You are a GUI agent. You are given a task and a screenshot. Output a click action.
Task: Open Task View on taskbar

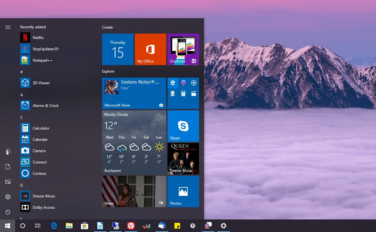tap(38, 226)
